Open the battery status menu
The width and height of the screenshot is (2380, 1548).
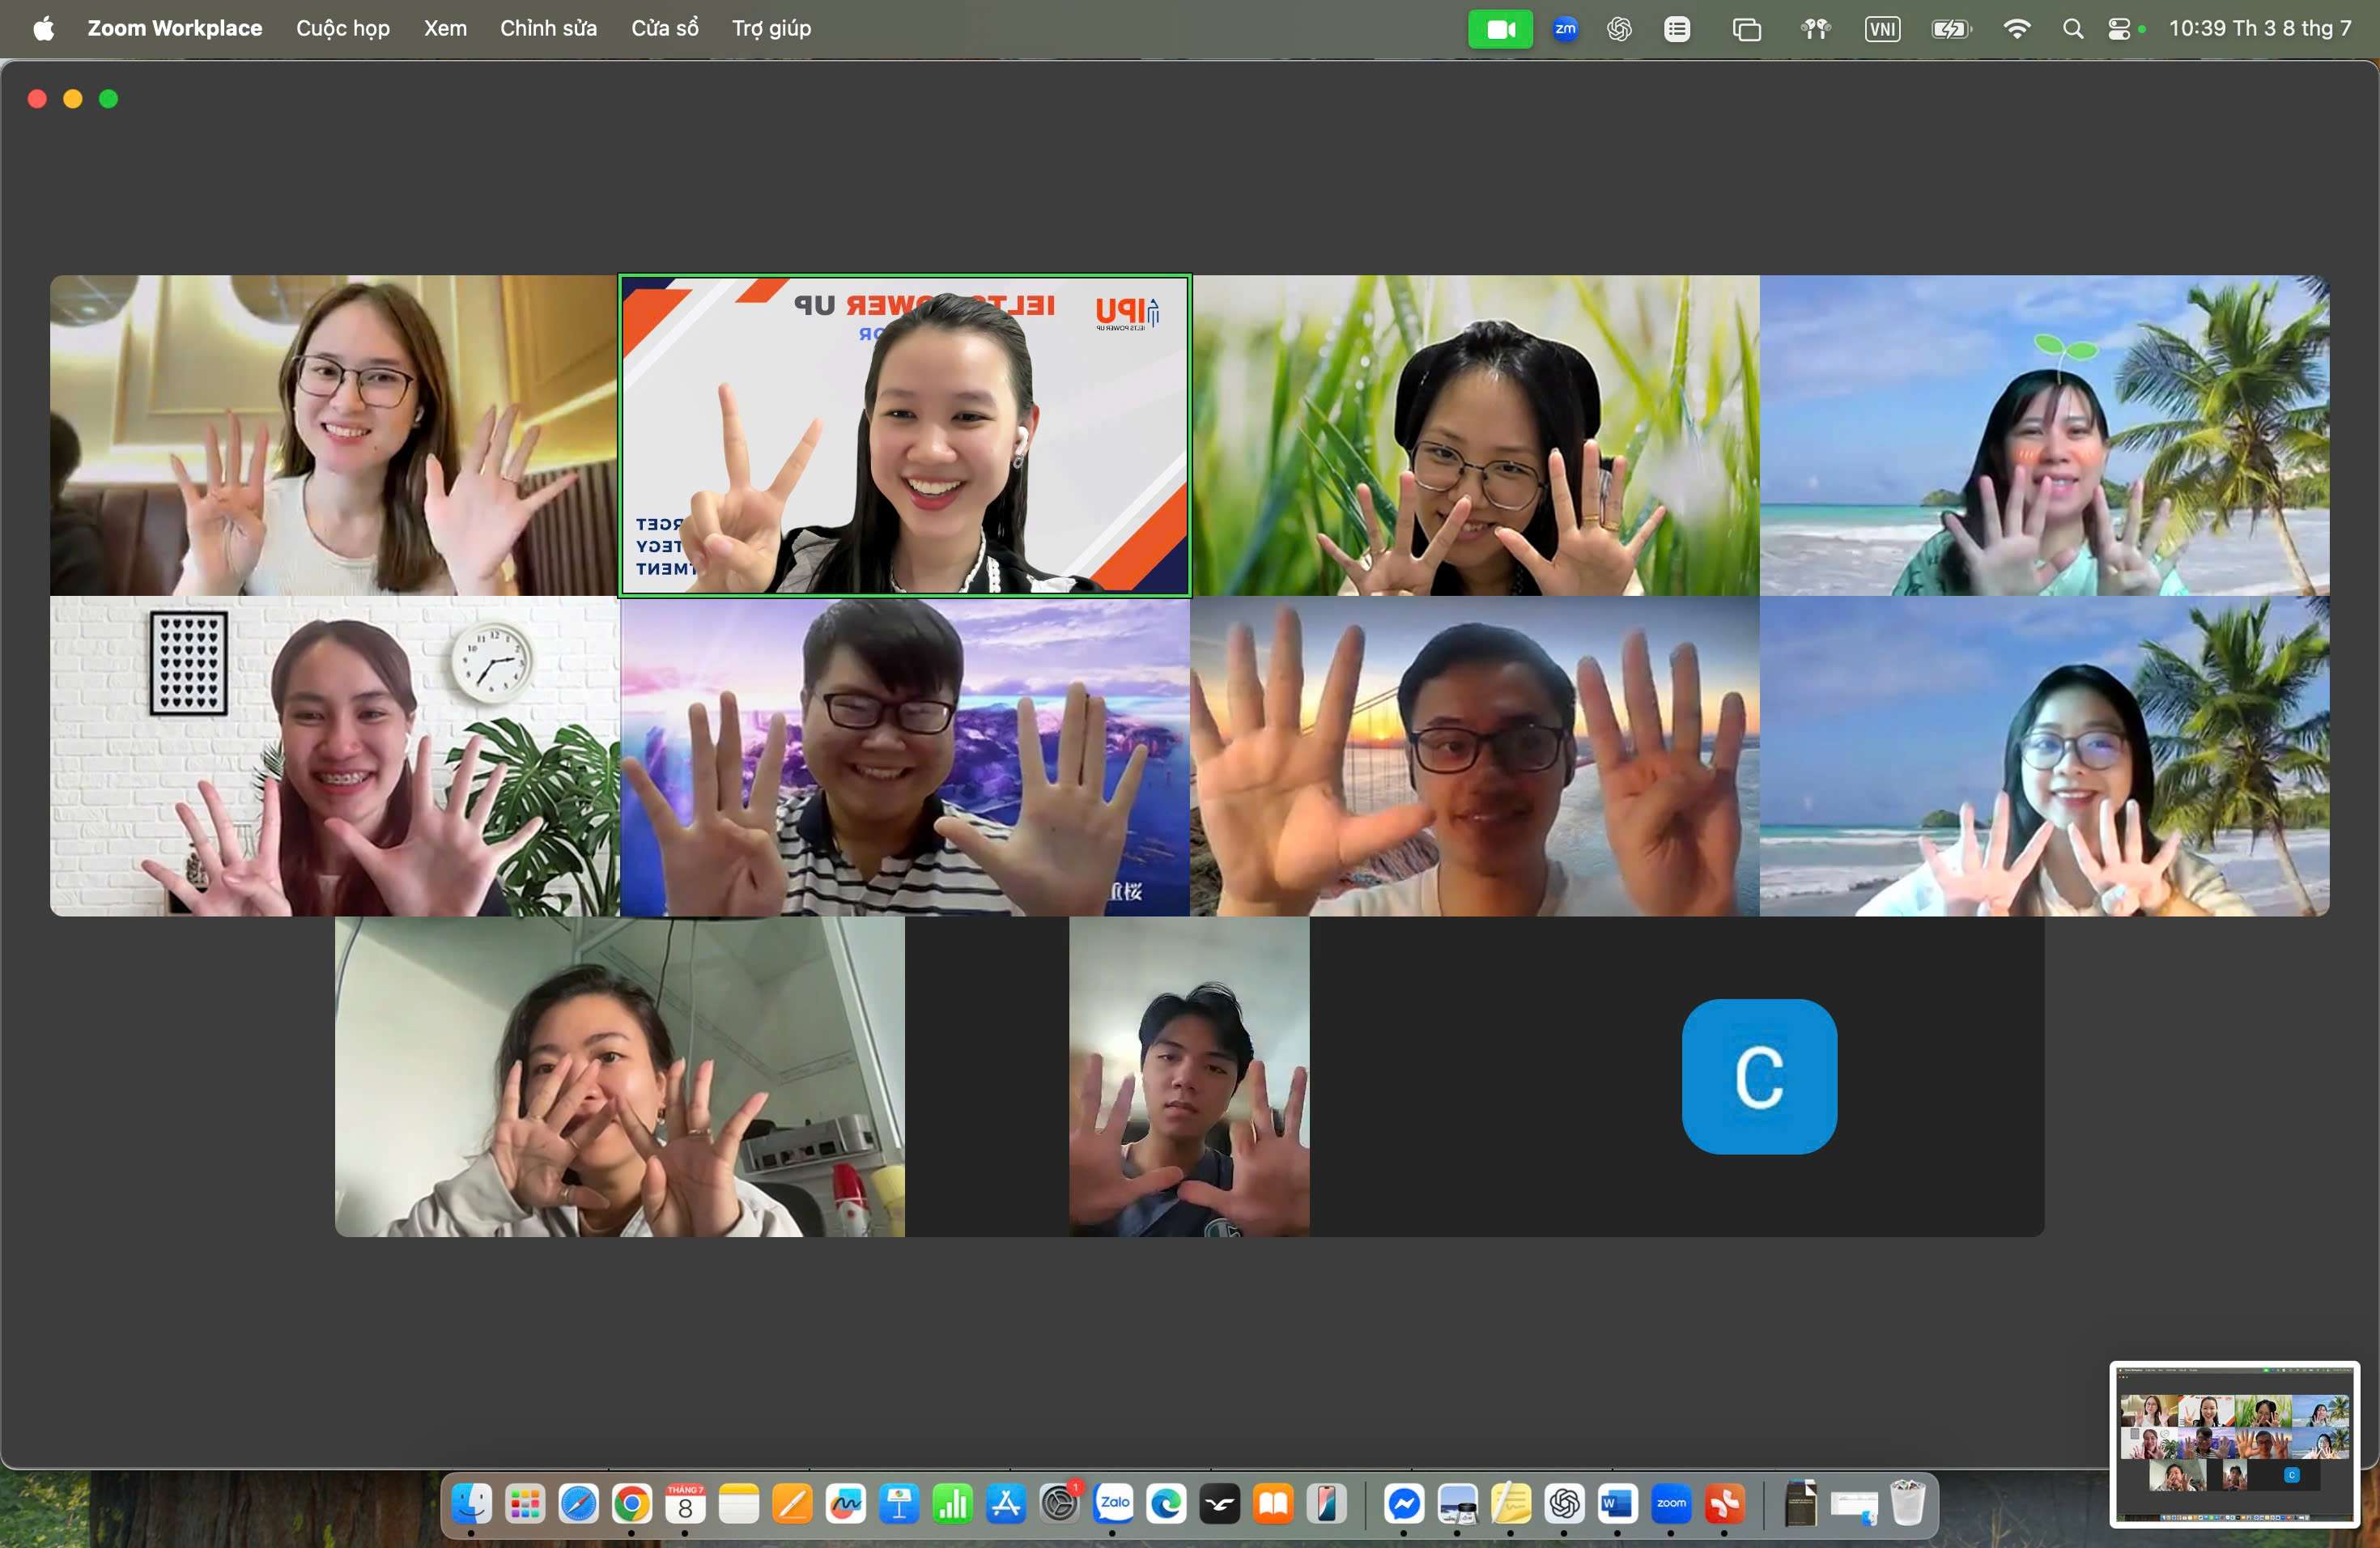click(x=1951, y=29)
